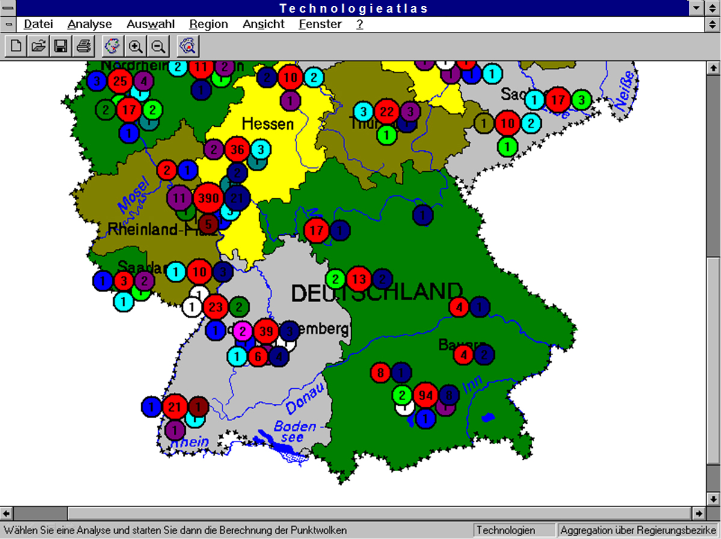Viewport: 721px width, 539px height.
Task: Click the vertical scrollbar down arrow
Action: (713, 499)
